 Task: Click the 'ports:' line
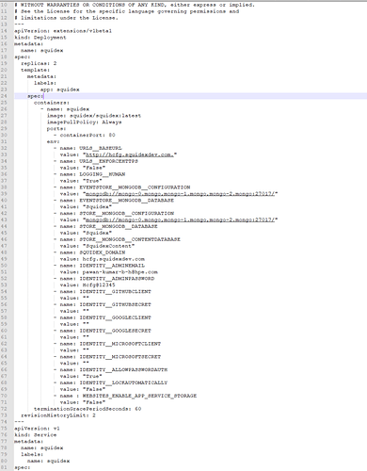56,129
